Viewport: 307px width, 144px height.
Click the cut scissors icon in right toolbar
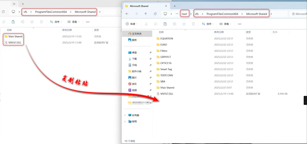tap(146, 24)
